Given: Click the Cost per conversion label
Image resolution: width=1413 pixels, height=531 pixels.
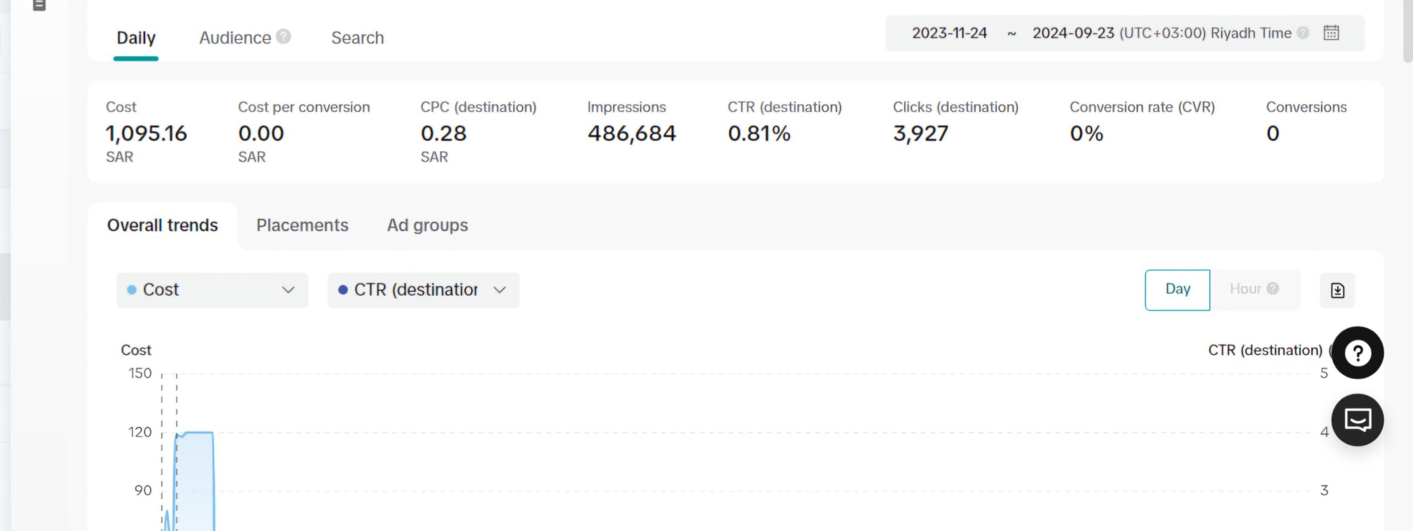Looking at the screenshot, I should click(x=304, y=107).
